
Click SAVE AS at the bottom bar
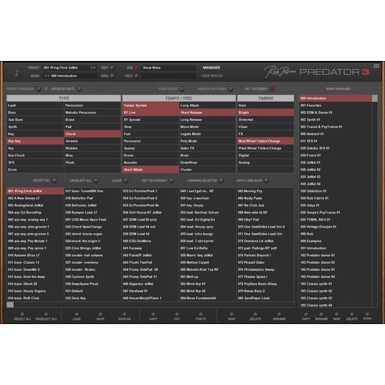point(124,314)
